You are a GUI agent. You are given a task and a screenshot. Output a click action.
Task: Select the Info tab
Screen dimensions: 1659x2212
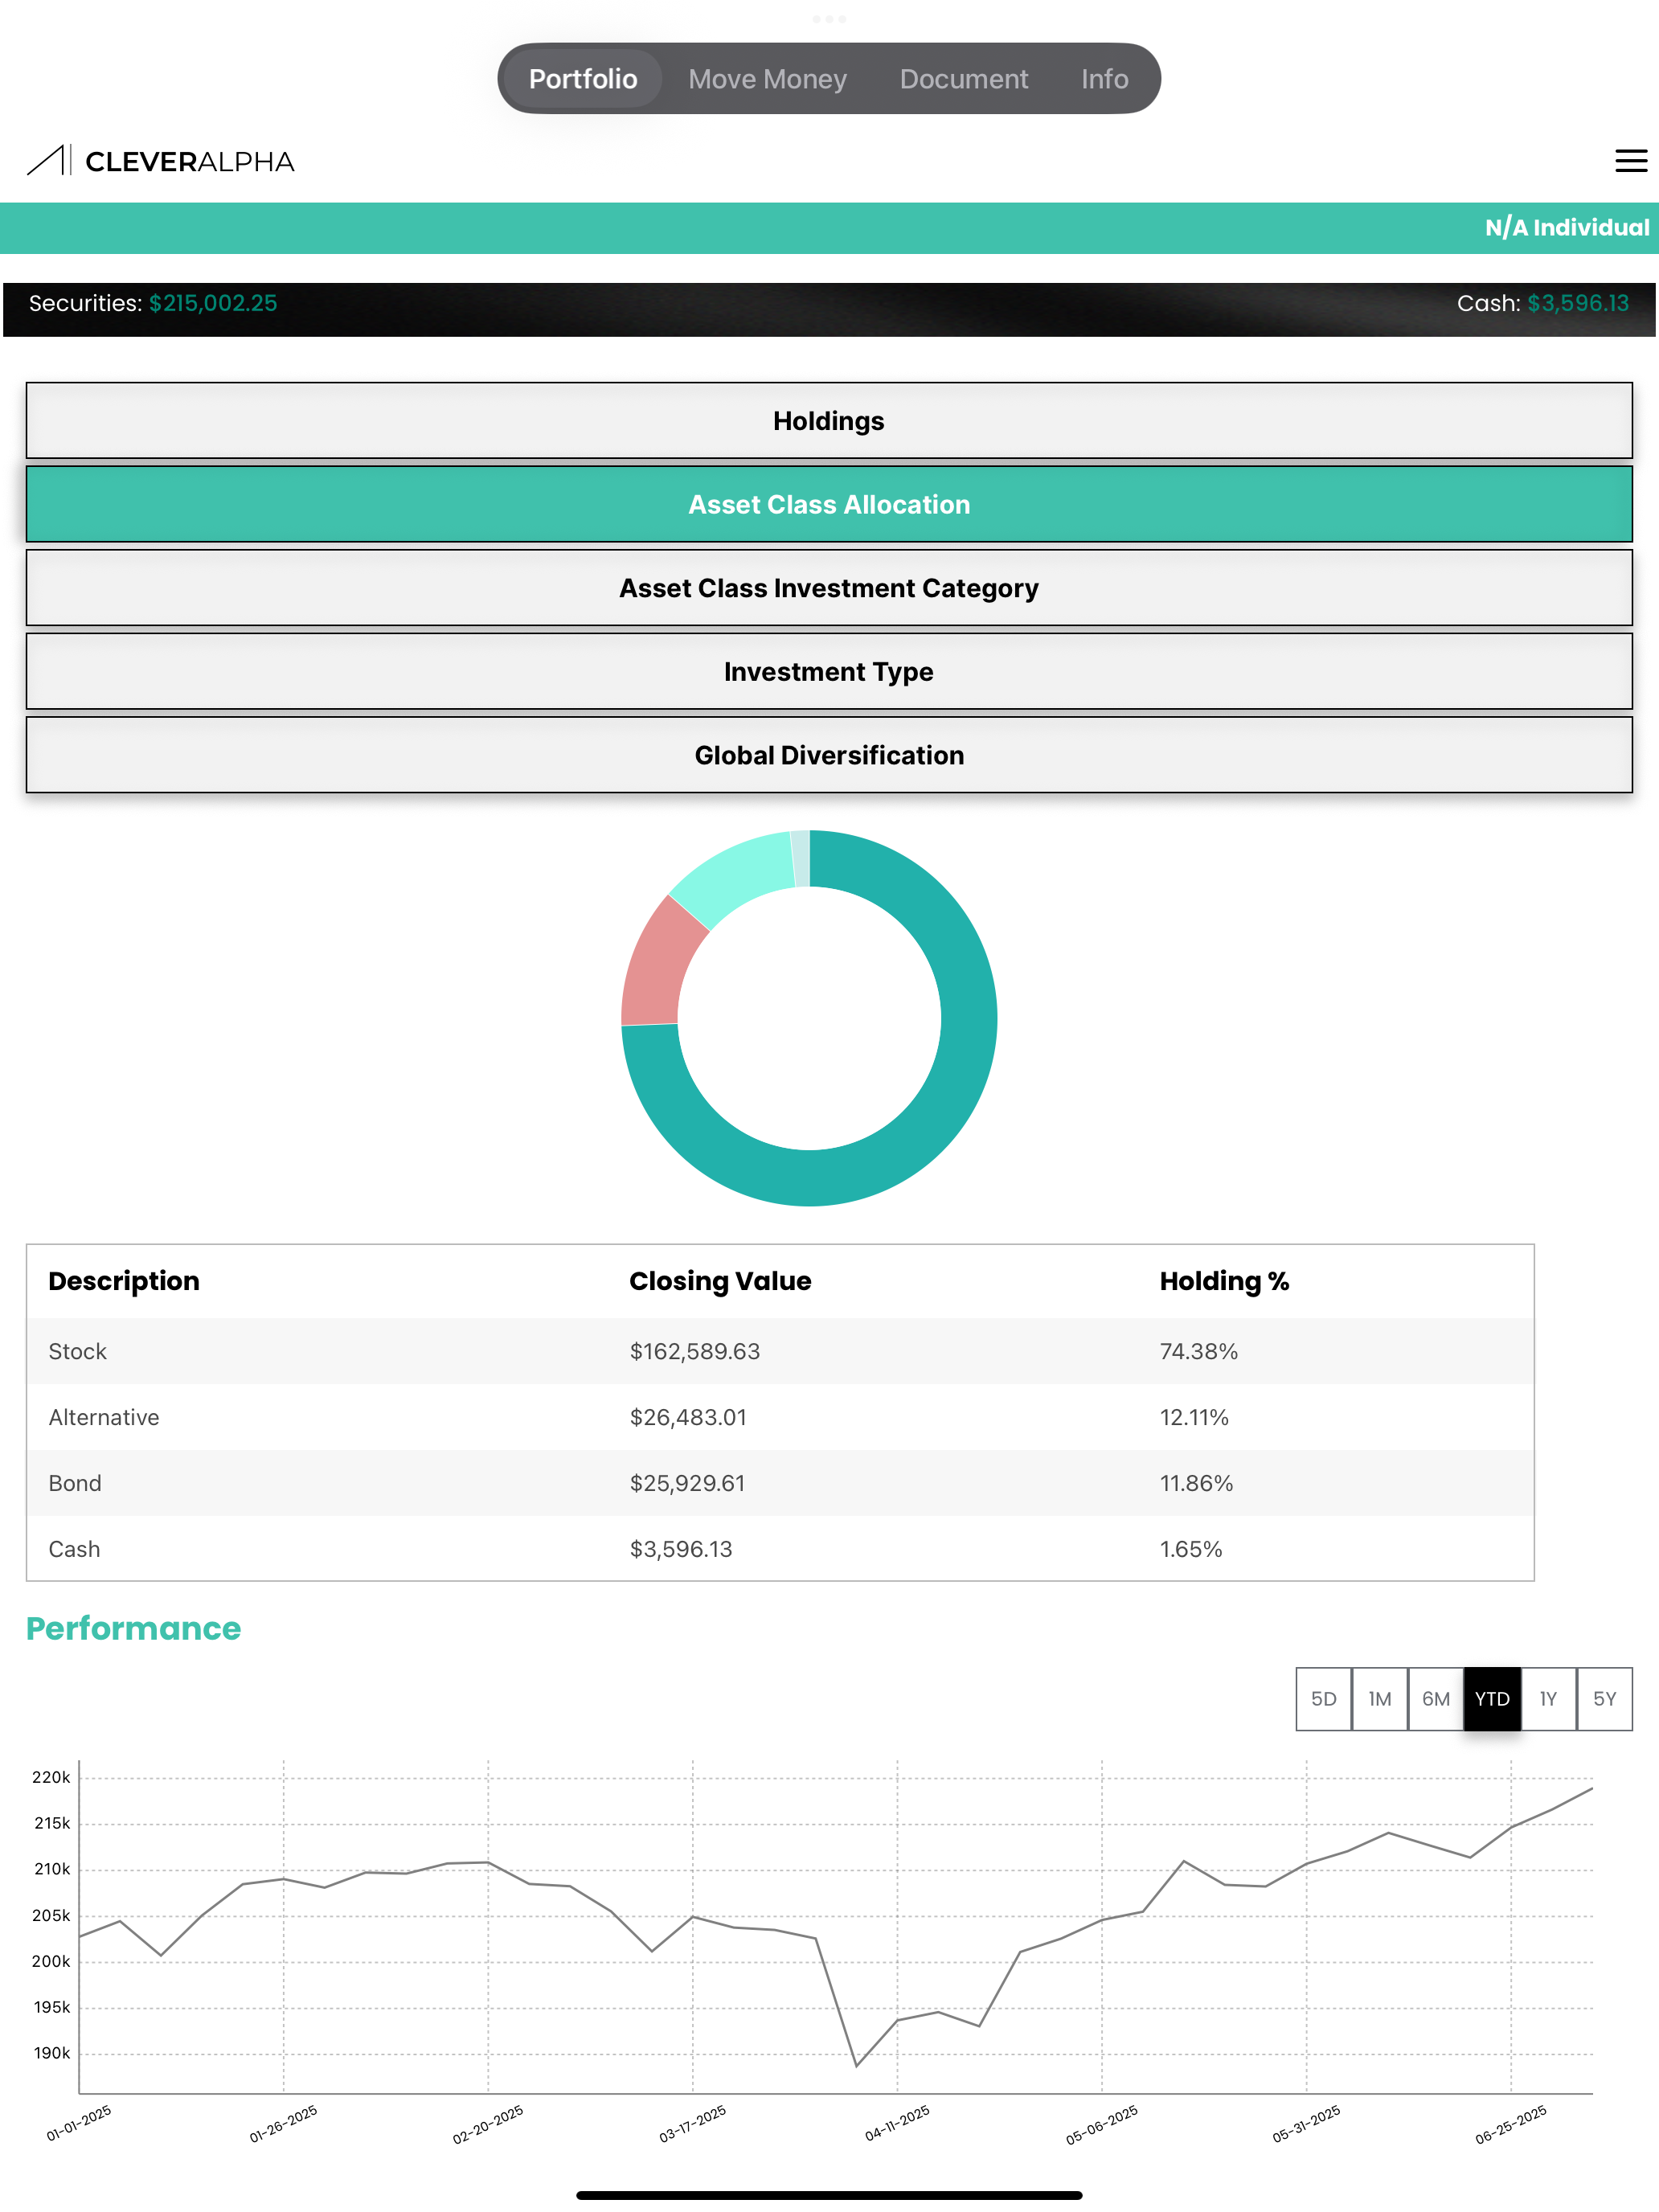(x=1104, y=79)
